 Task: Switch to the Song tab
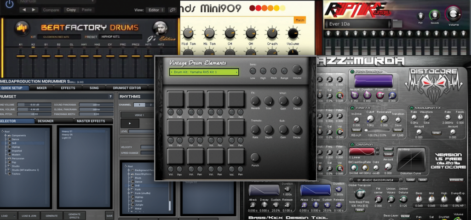(x=94, y=88)
